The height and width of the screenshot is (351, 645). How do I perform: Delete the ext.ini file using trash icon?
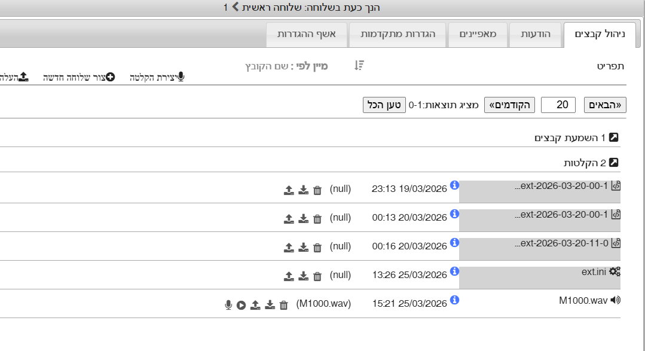pos(317,276)
